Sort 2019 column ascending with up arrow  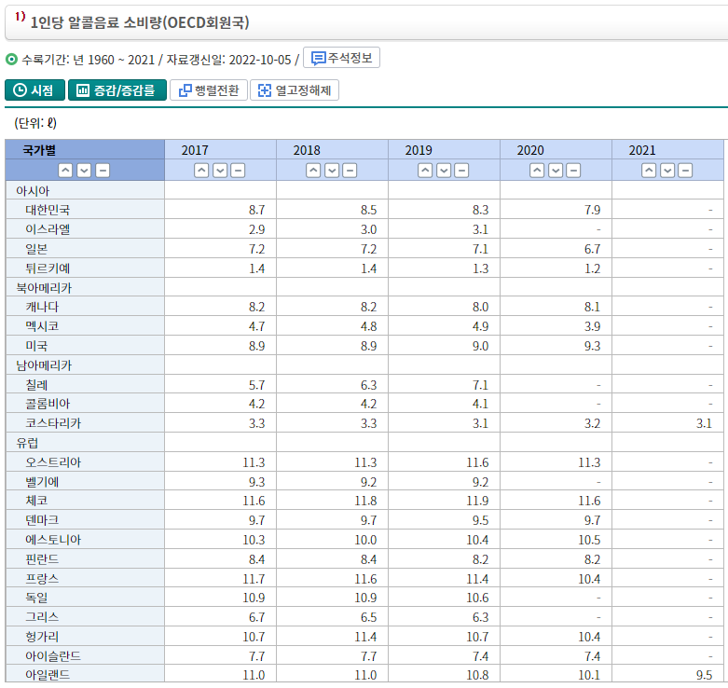(425, 171)
